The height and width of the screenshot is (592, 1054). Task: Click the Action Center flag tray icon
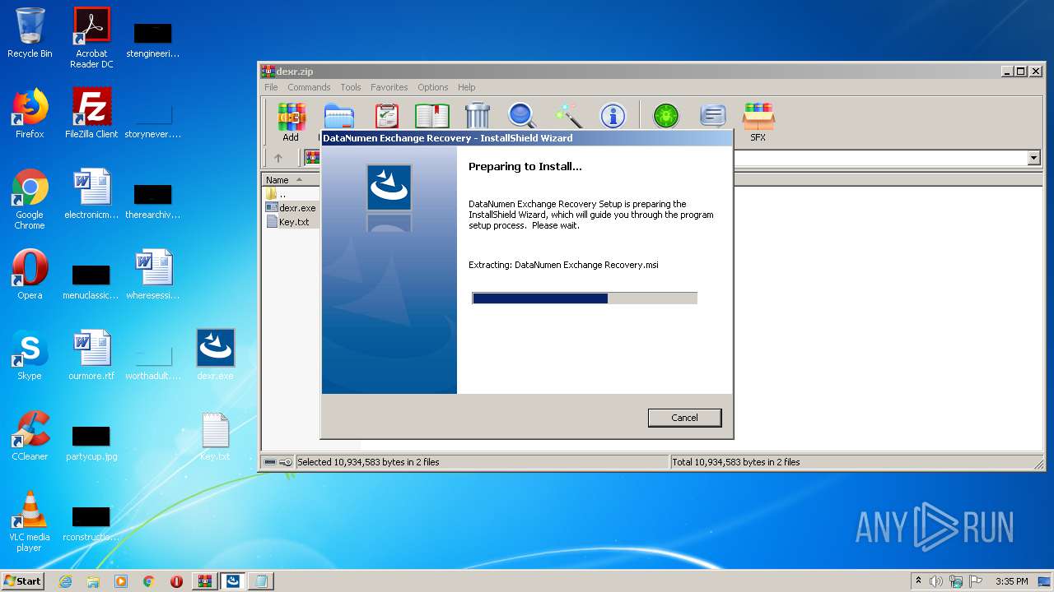pyautogui.click(x=976, y=581)
